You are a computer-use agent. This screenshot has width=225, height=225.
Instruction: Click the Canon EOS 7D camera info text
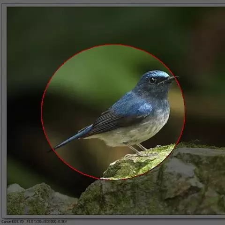[x=13, y=222]
